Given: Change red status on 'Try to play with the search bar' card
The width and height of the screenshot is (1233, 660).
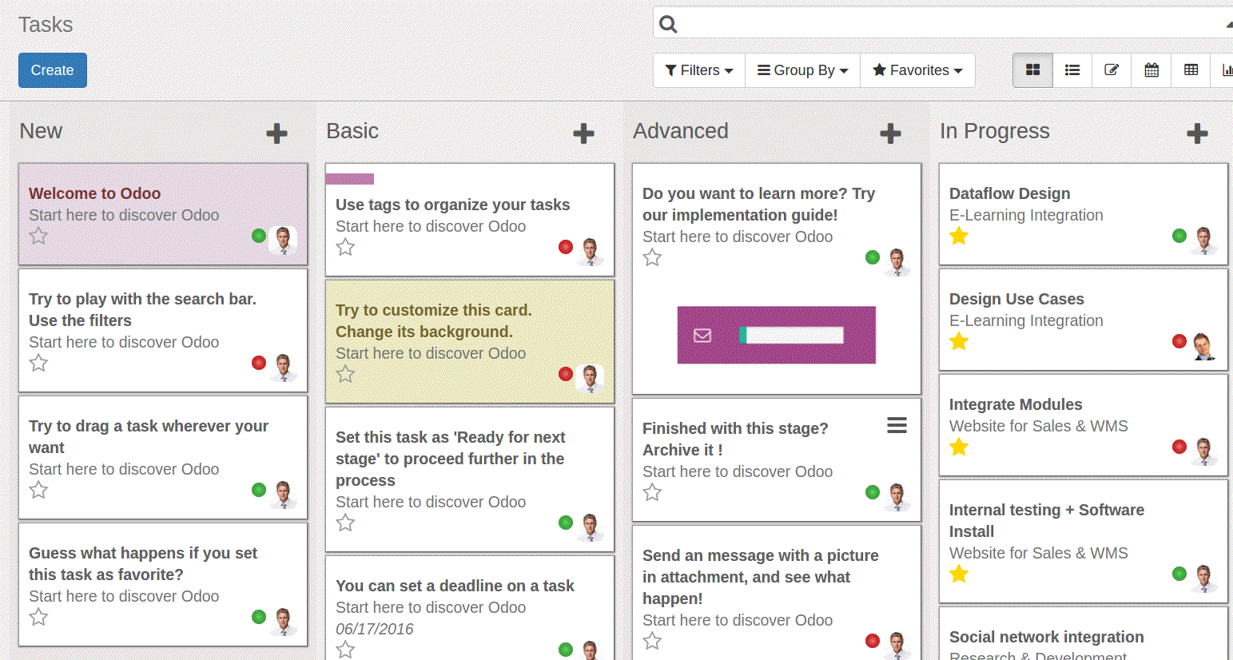Looking at the screenshot, I should [259, 363].
